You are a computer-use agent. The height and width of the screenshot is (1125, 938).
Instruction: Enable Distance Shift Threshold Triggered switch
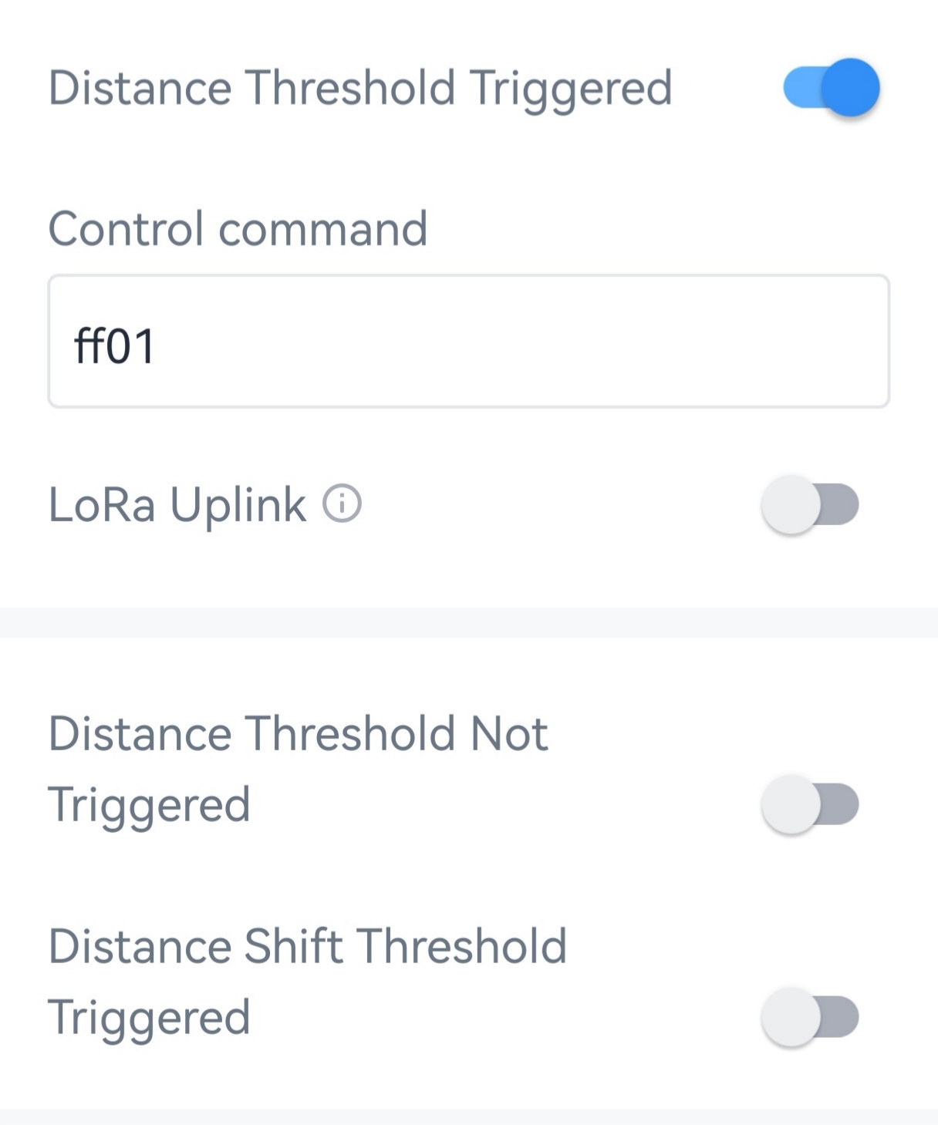(x=810, y=1017)
